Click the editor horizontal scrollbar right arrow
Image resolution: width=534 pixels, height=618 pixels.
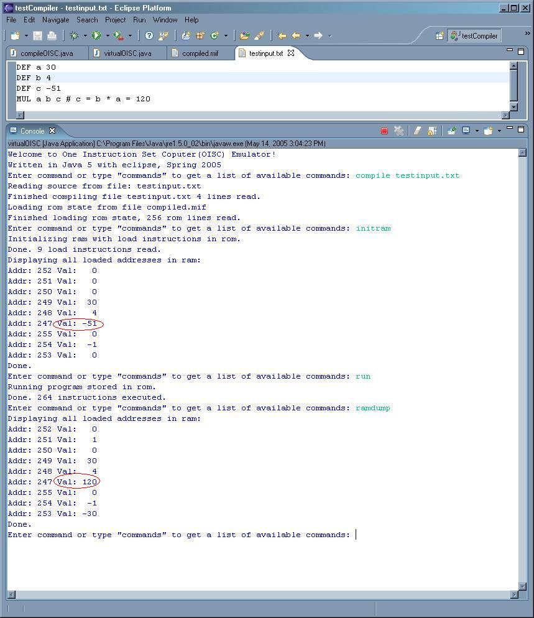pos(505,115)
